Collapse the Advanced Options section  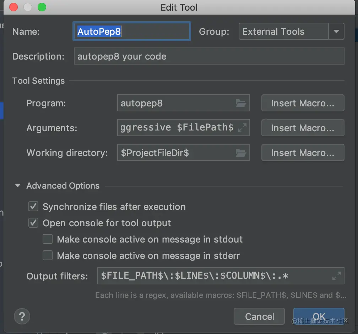click(18, 186)
